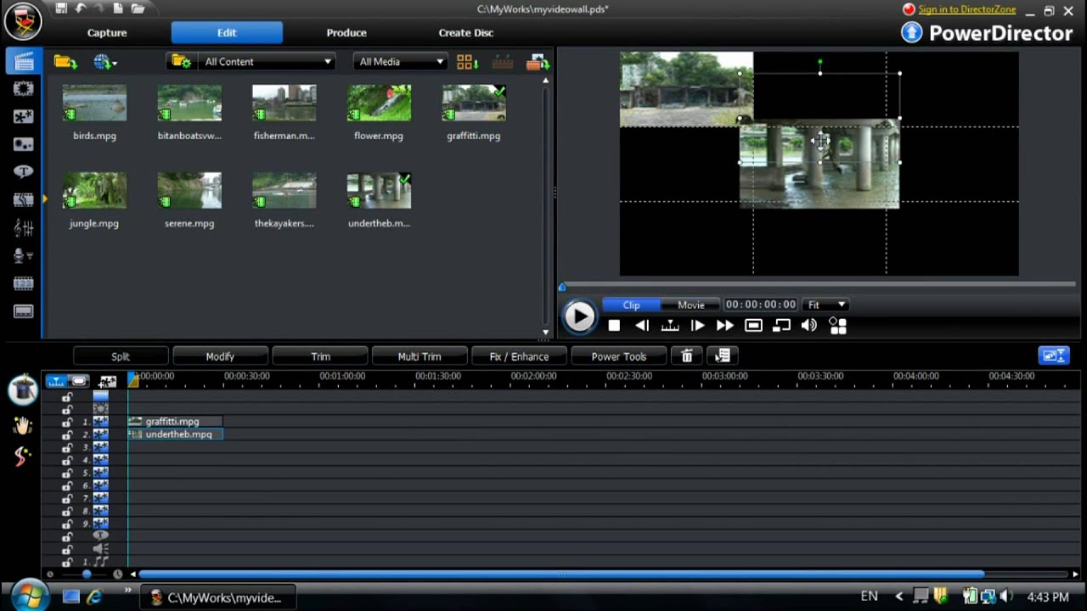Viewport: 1087px width, 611px height.
Task: Click the preview volume speaker icon
Action: pos(809,326)
